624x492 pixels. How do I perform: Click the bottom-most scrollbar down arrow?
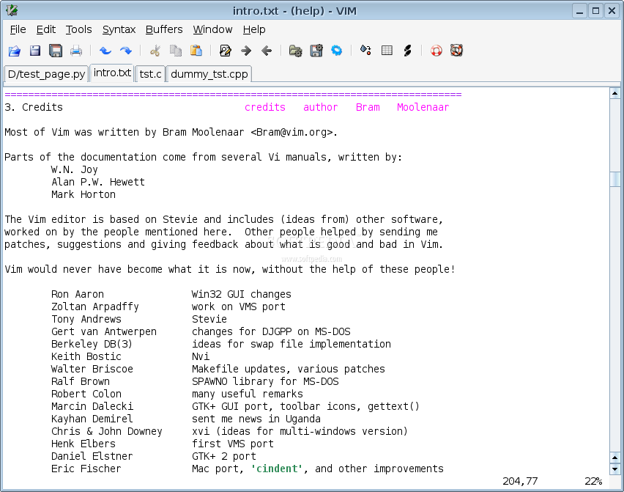pos(615,469)
